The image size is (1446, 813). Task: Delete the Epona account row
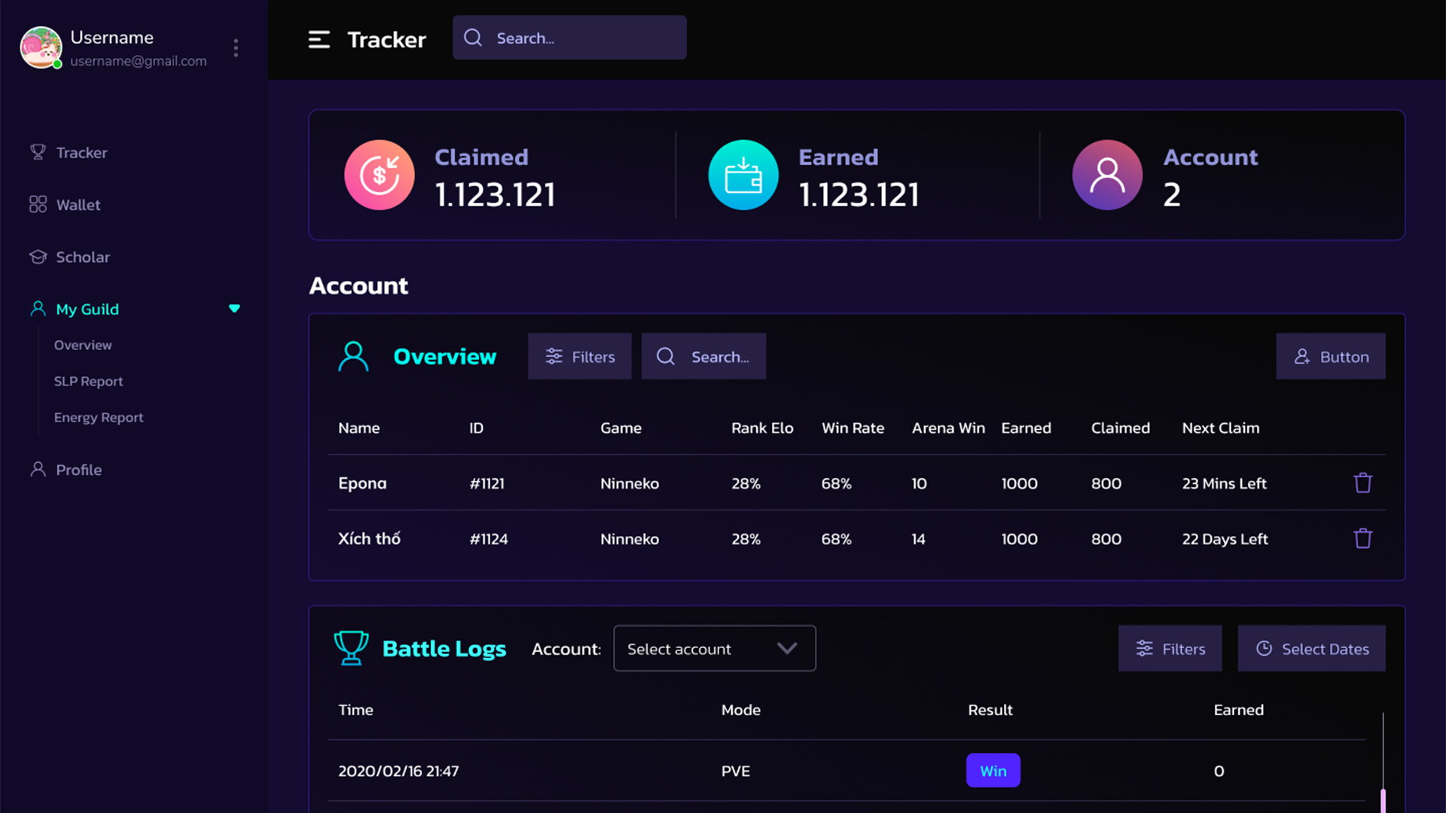(x=1362, y=483)
